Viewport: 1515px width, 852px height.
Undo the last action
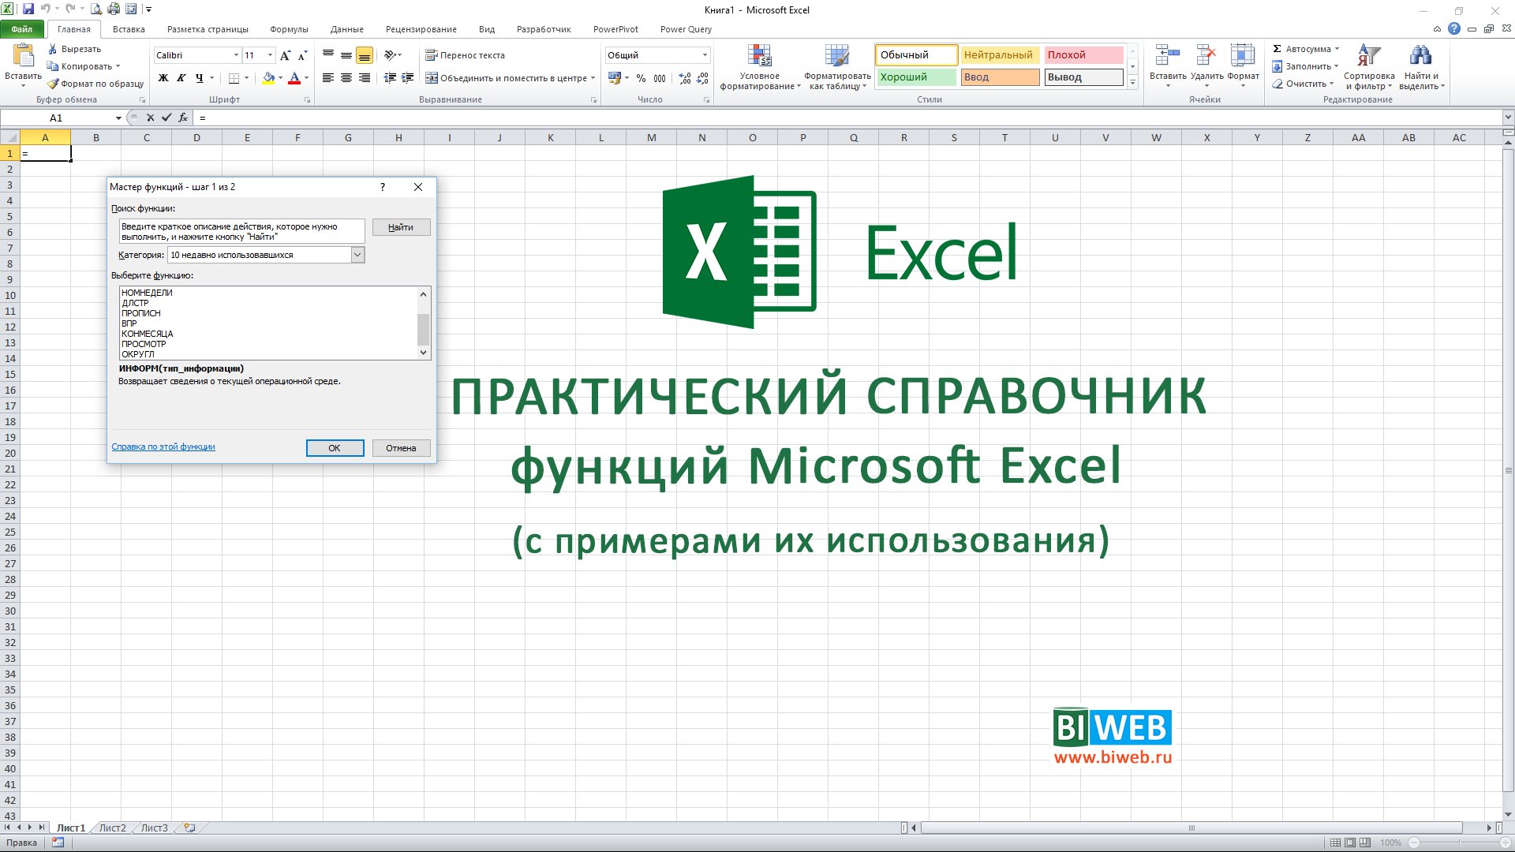pyautogui.click(x=46, y=9)
